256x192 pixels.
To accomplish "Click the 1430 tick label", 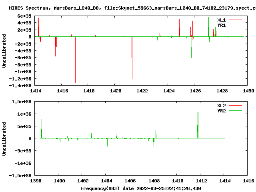I will point(248,91).
